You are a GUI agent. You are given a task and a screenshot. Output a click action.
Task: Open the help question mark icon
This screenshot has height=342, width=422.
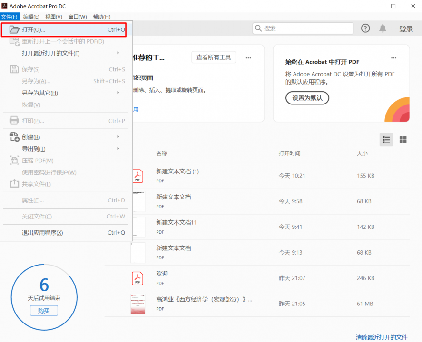(x=365, y=28)
